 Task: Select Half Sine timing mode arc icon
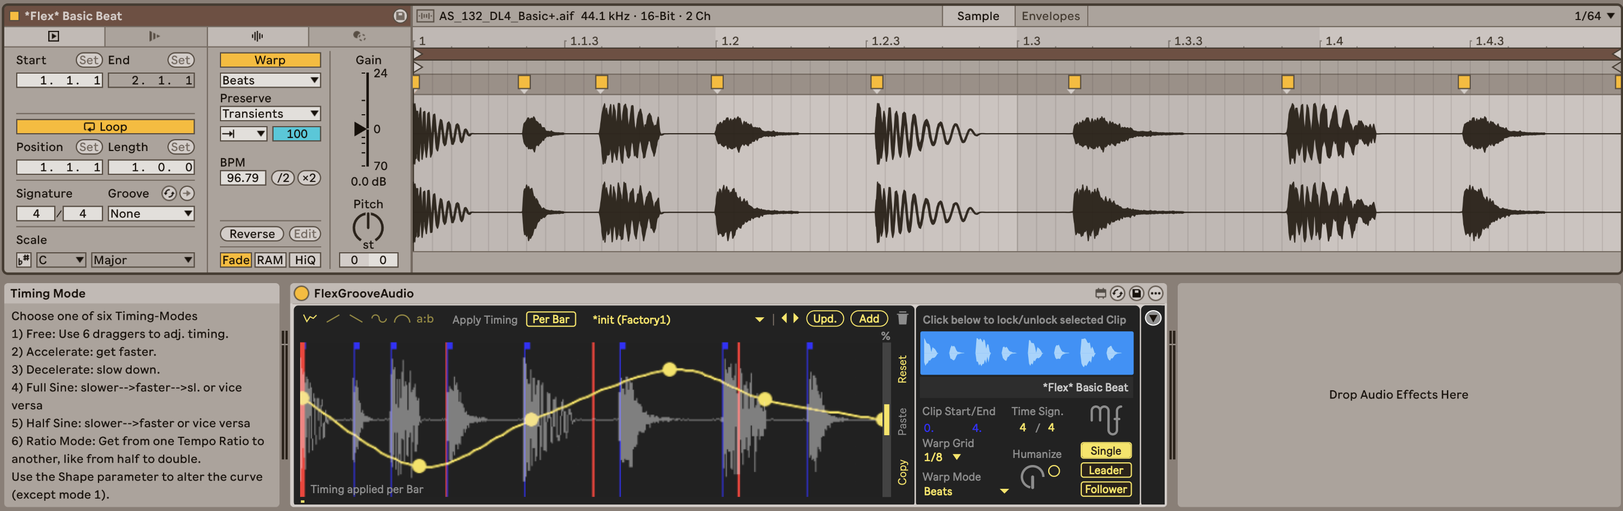click(402, 319)
